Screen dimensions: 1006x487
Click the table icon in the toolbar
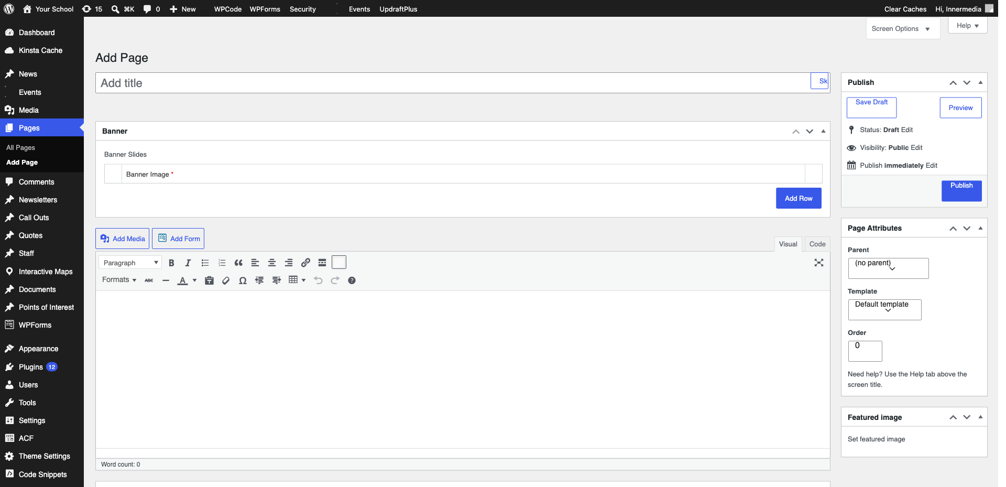(x=293, y=280)
